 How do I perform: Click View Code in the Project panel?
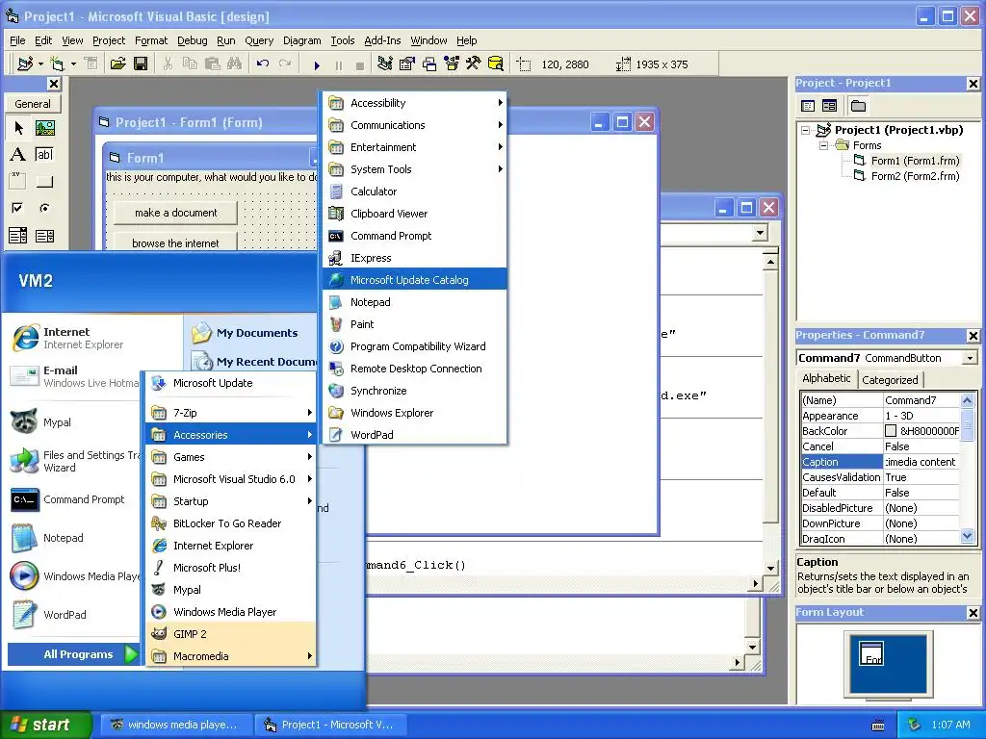coord(808,106)
